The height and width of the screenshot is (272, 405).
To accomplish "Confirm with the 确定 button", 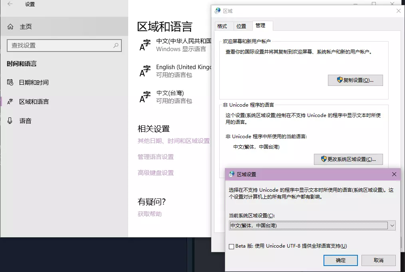I will pyautogui.click(x=341, y=260).
